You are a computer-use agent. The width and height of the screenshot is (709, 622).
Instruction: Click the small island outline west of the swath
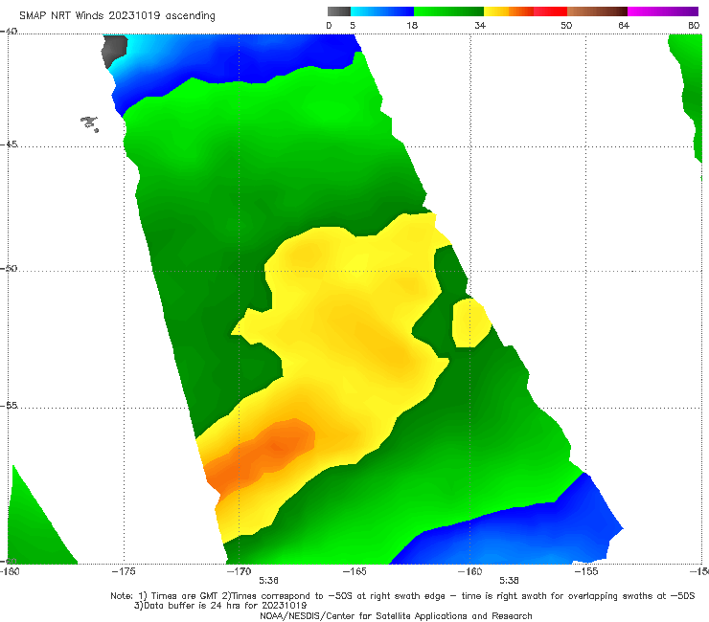[x=89, y=123]
